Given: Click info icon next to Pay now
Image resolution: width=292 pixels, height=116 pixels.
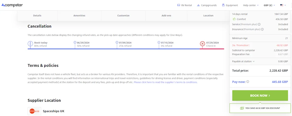Looking at the screenshot, I should tap(248, 82).
